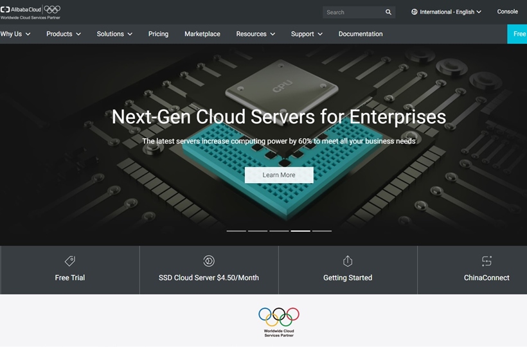Click the SSD Cloud Server icon
This screenshot has width=527, height=347.
(x=209, y=261)
